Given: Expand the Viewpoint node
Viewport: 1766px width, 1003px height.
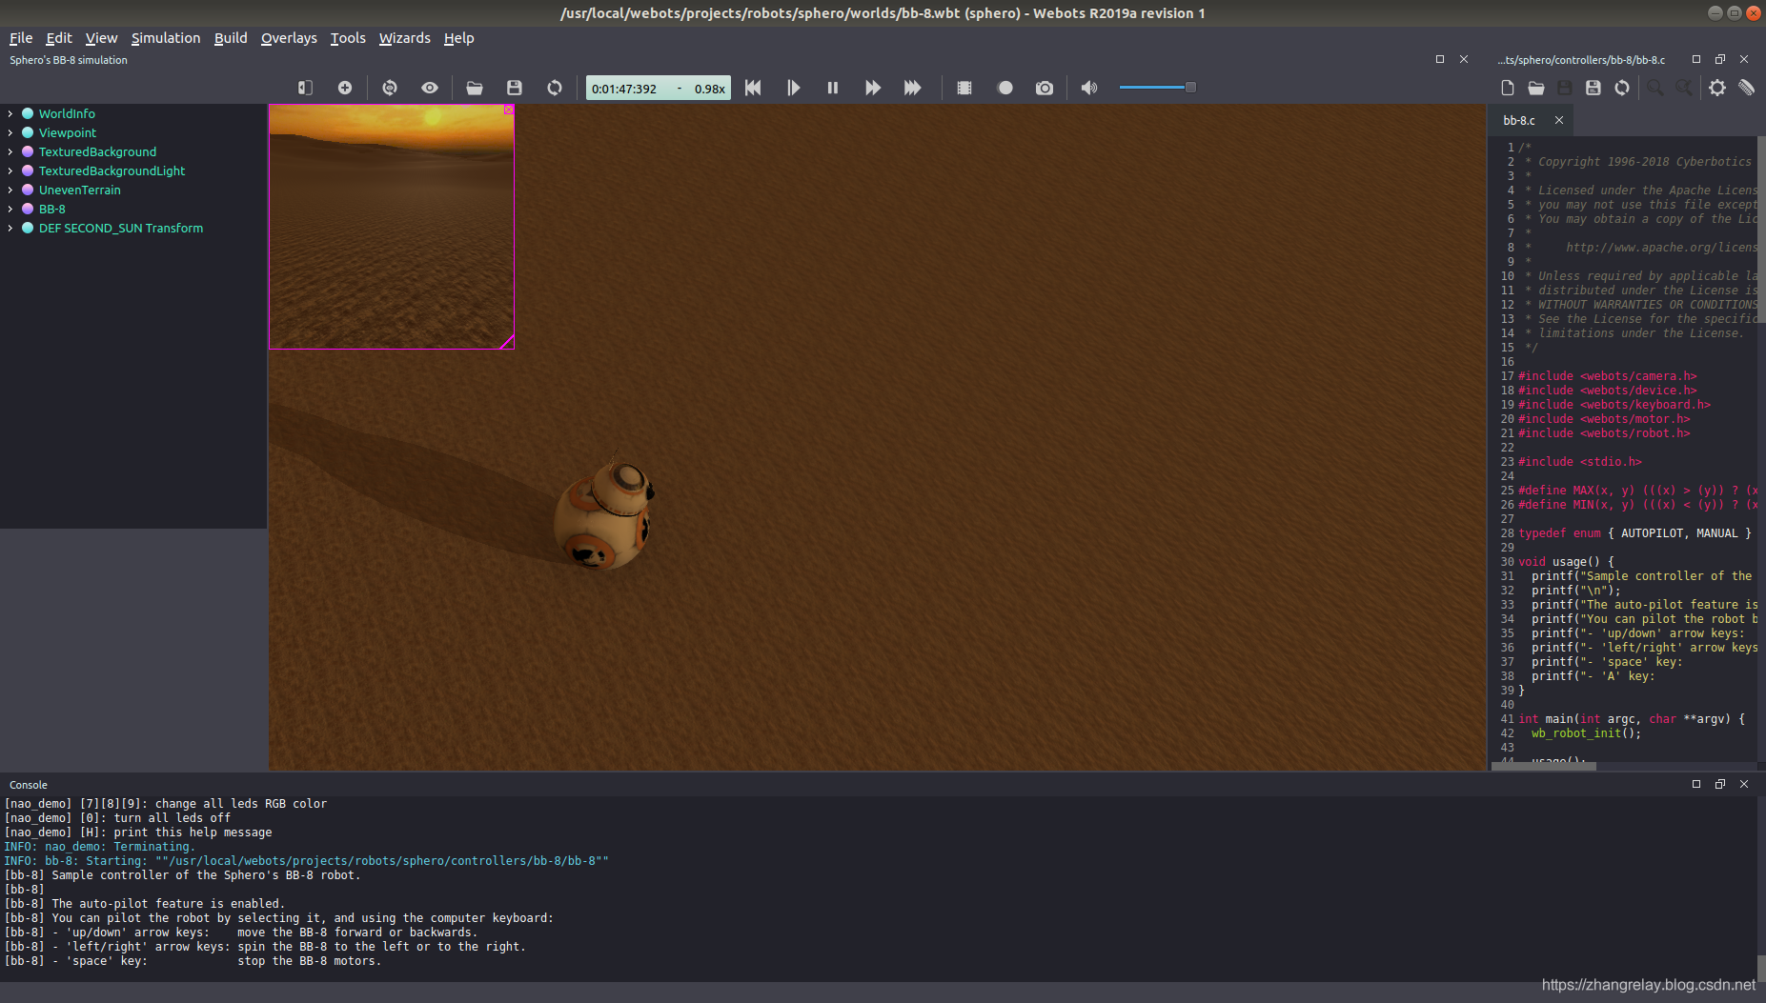Looking at the screenshot, I should (x=10, y=132).
